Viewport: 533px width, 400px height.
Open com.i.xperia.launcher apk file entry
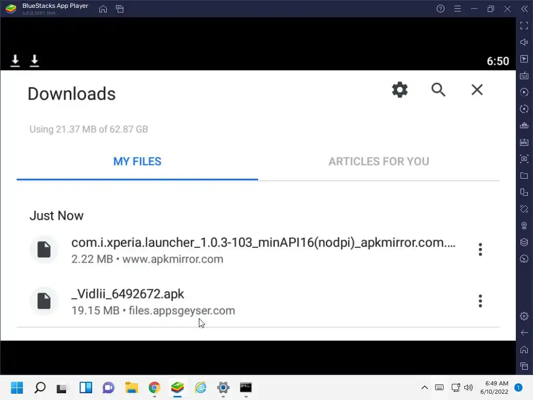coord(258,250)
